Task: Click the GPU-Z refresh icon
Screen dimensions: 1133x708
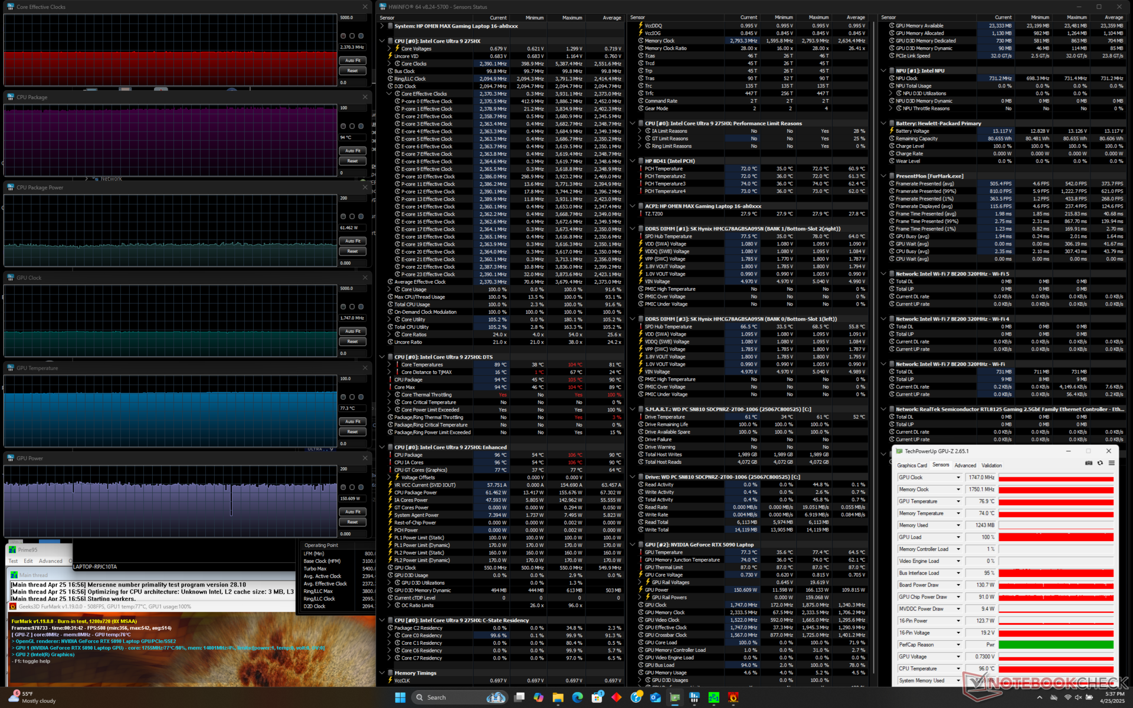Action: click(1100, 463)
